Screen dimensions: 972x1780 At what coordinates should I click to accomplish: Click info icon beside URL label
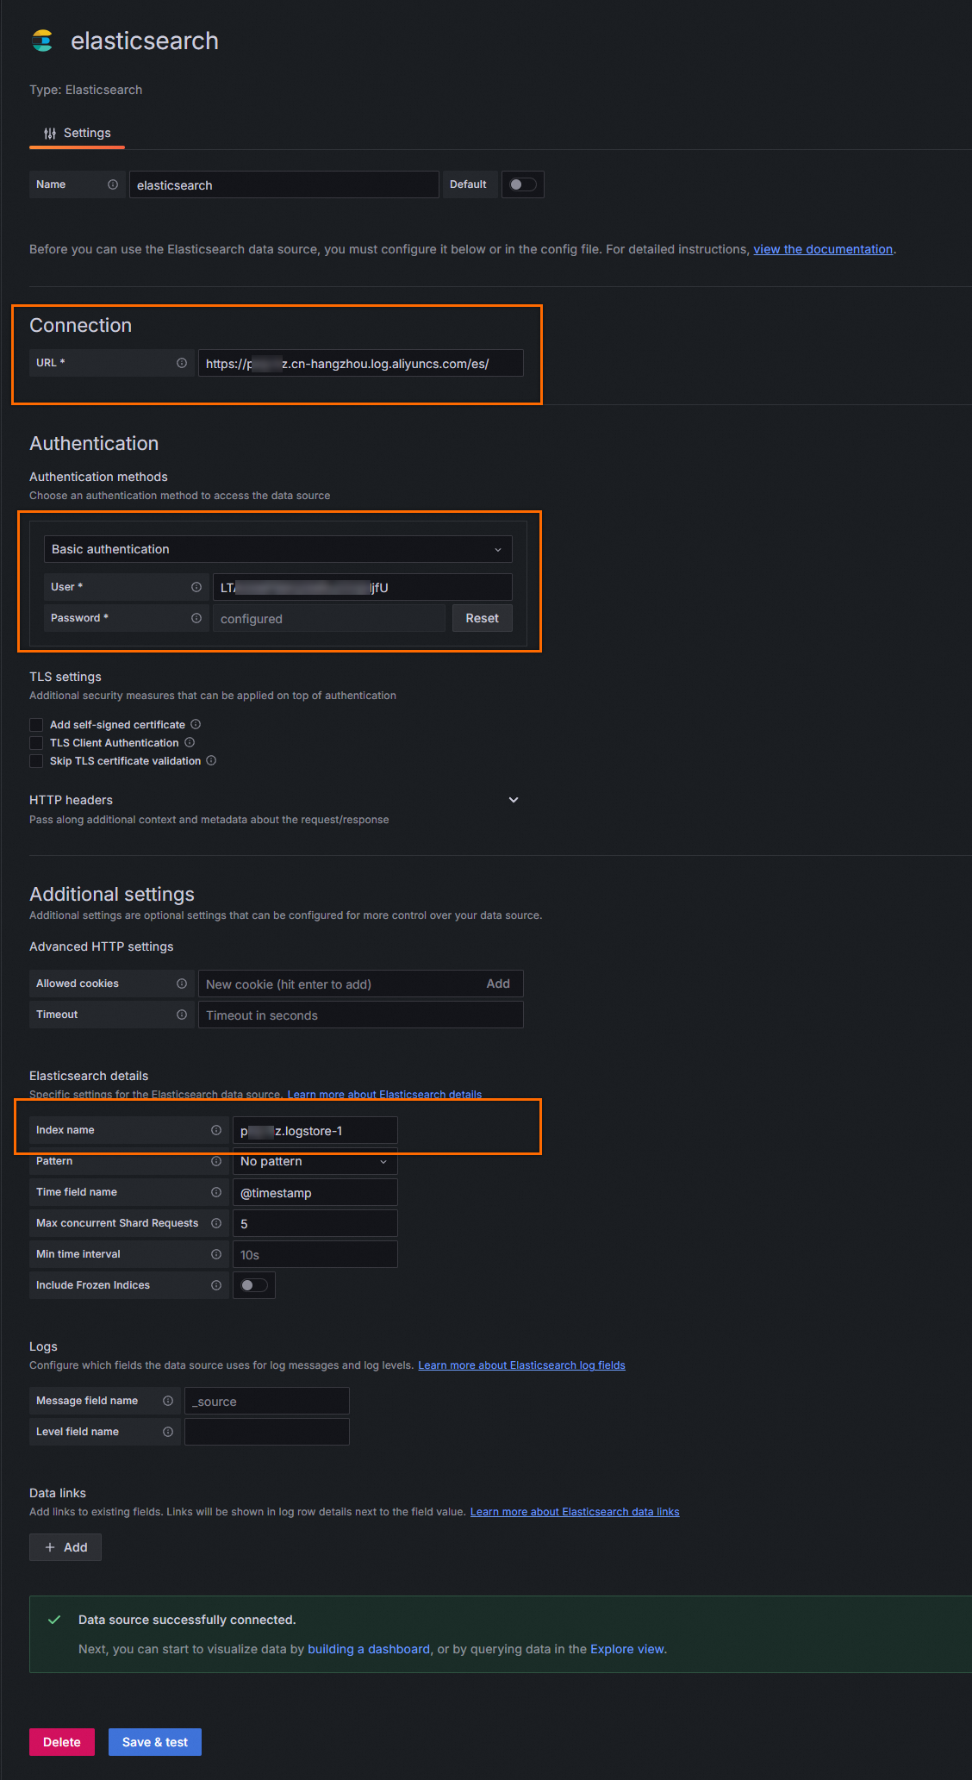pos(182,363)
